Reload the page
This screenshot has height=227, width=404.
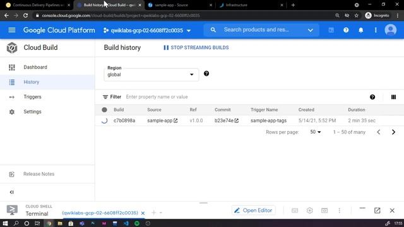(x=25, y=15)
